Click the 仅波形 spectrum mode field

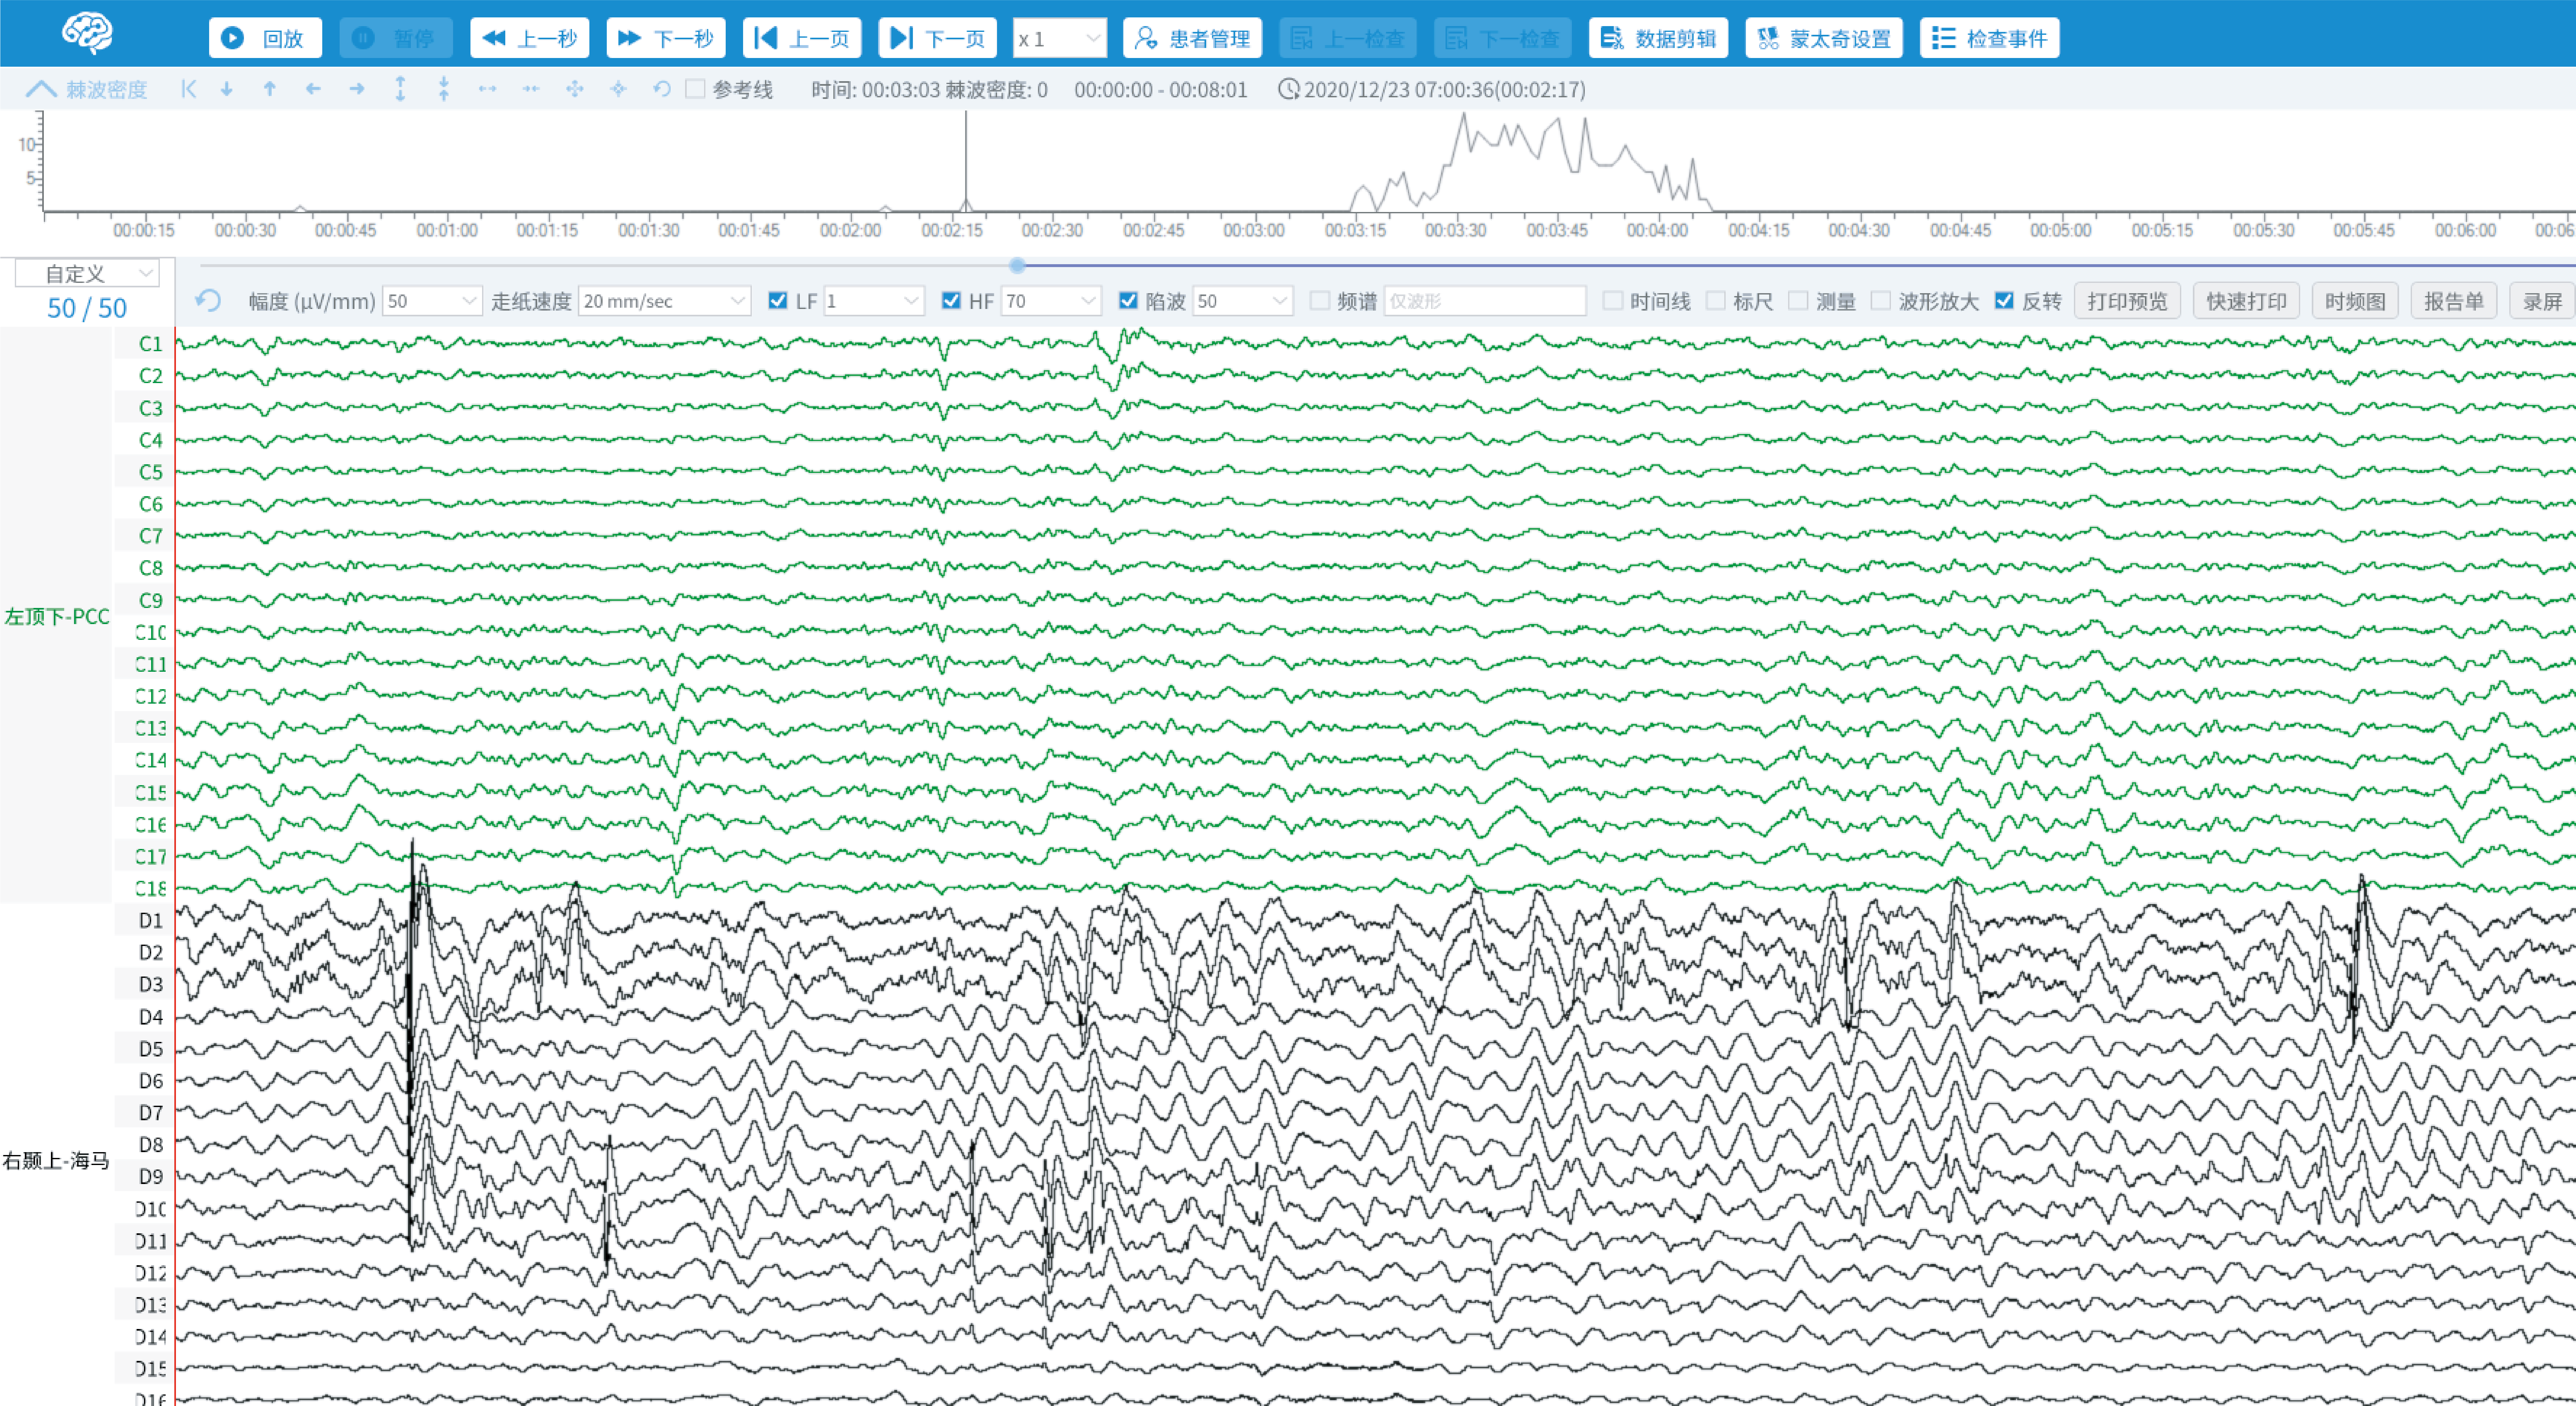coord(1485,301)
